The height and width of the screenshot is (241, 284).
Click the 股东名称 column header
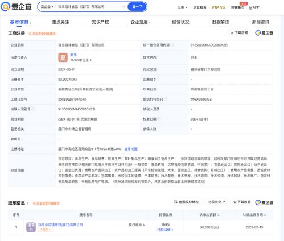point(86,215)
